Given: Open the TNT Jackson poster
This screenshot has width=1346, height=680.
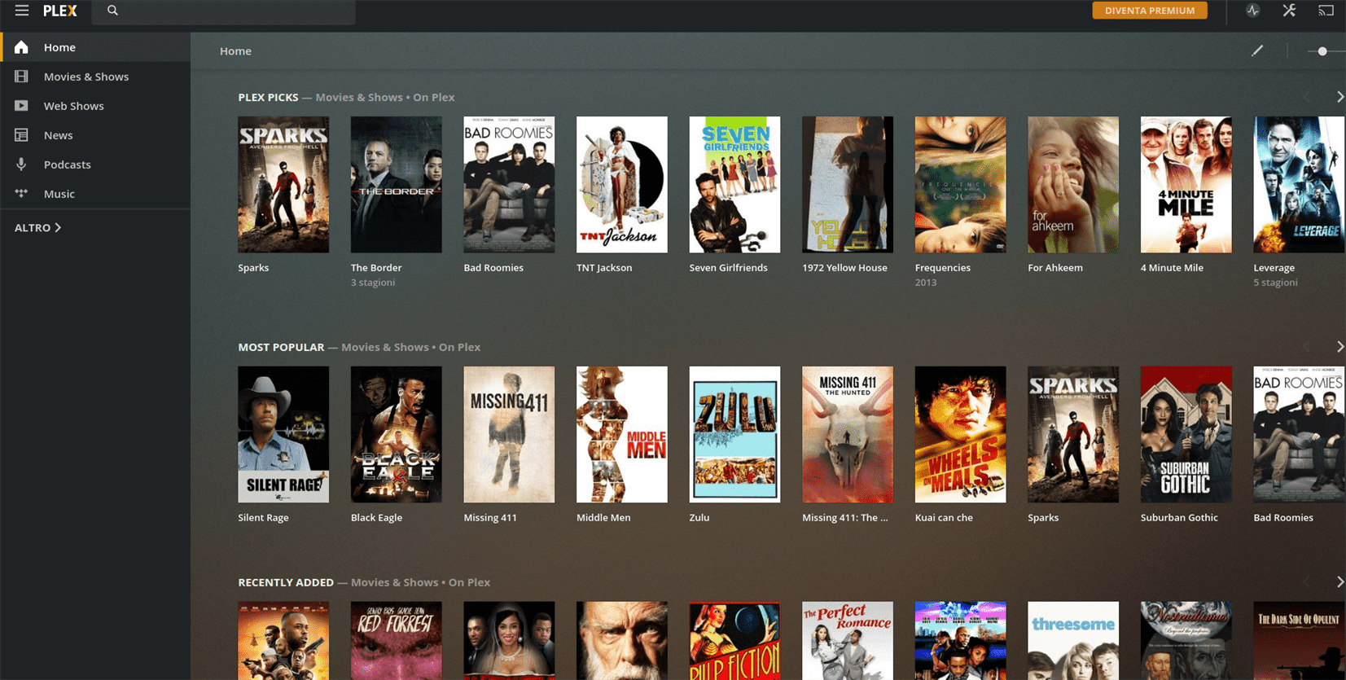Looking at the screenshot, I should pyautogui.click(x=621, y=185).
